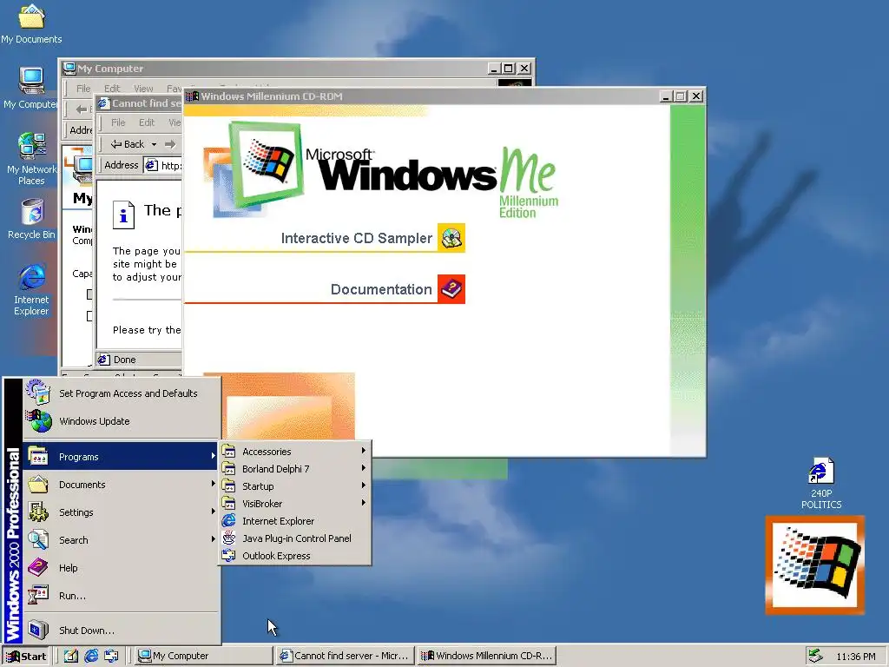This screenshot has width=889, height=667.
Task: Click the Start button
Action: [x=26, y=657]
